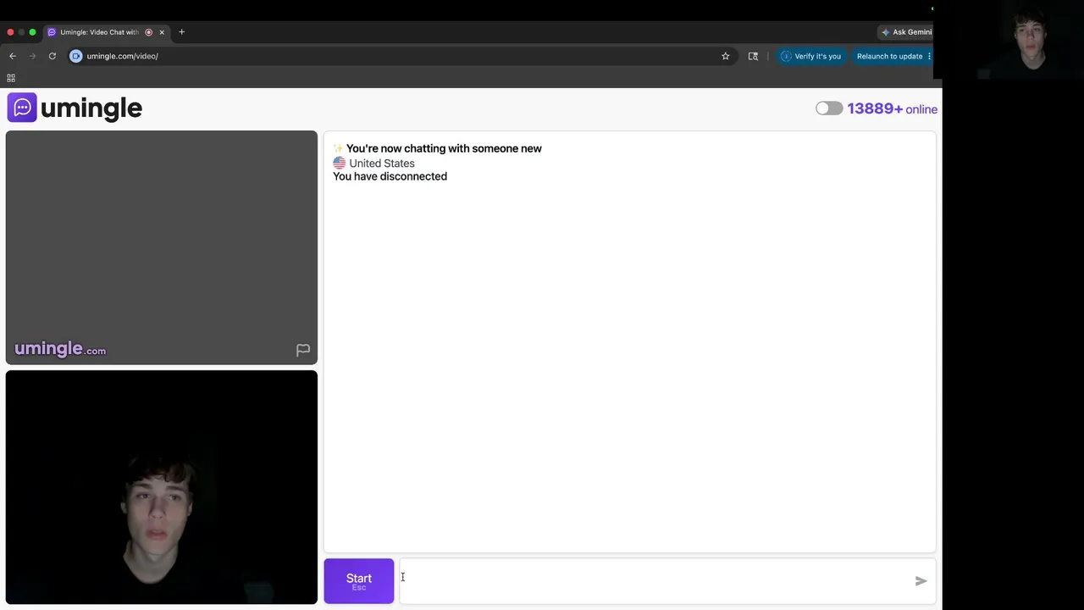This screenshot has width=1084, height=610.
Task: Click the apps grid icon in bookmarks bar
Action: click(11, 78)
